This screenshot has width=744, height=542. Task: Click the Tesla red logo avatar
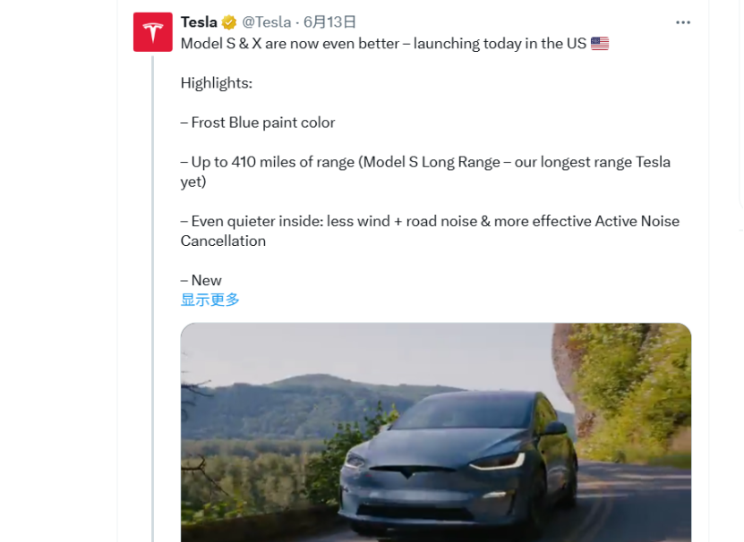click(x=152, y=32)
